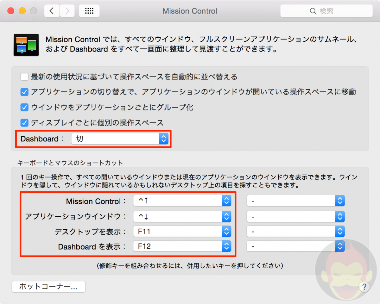The image size is (380, 304).
Task: Click the Show All grid icon in toolbar
Action: tap(89, 10)
